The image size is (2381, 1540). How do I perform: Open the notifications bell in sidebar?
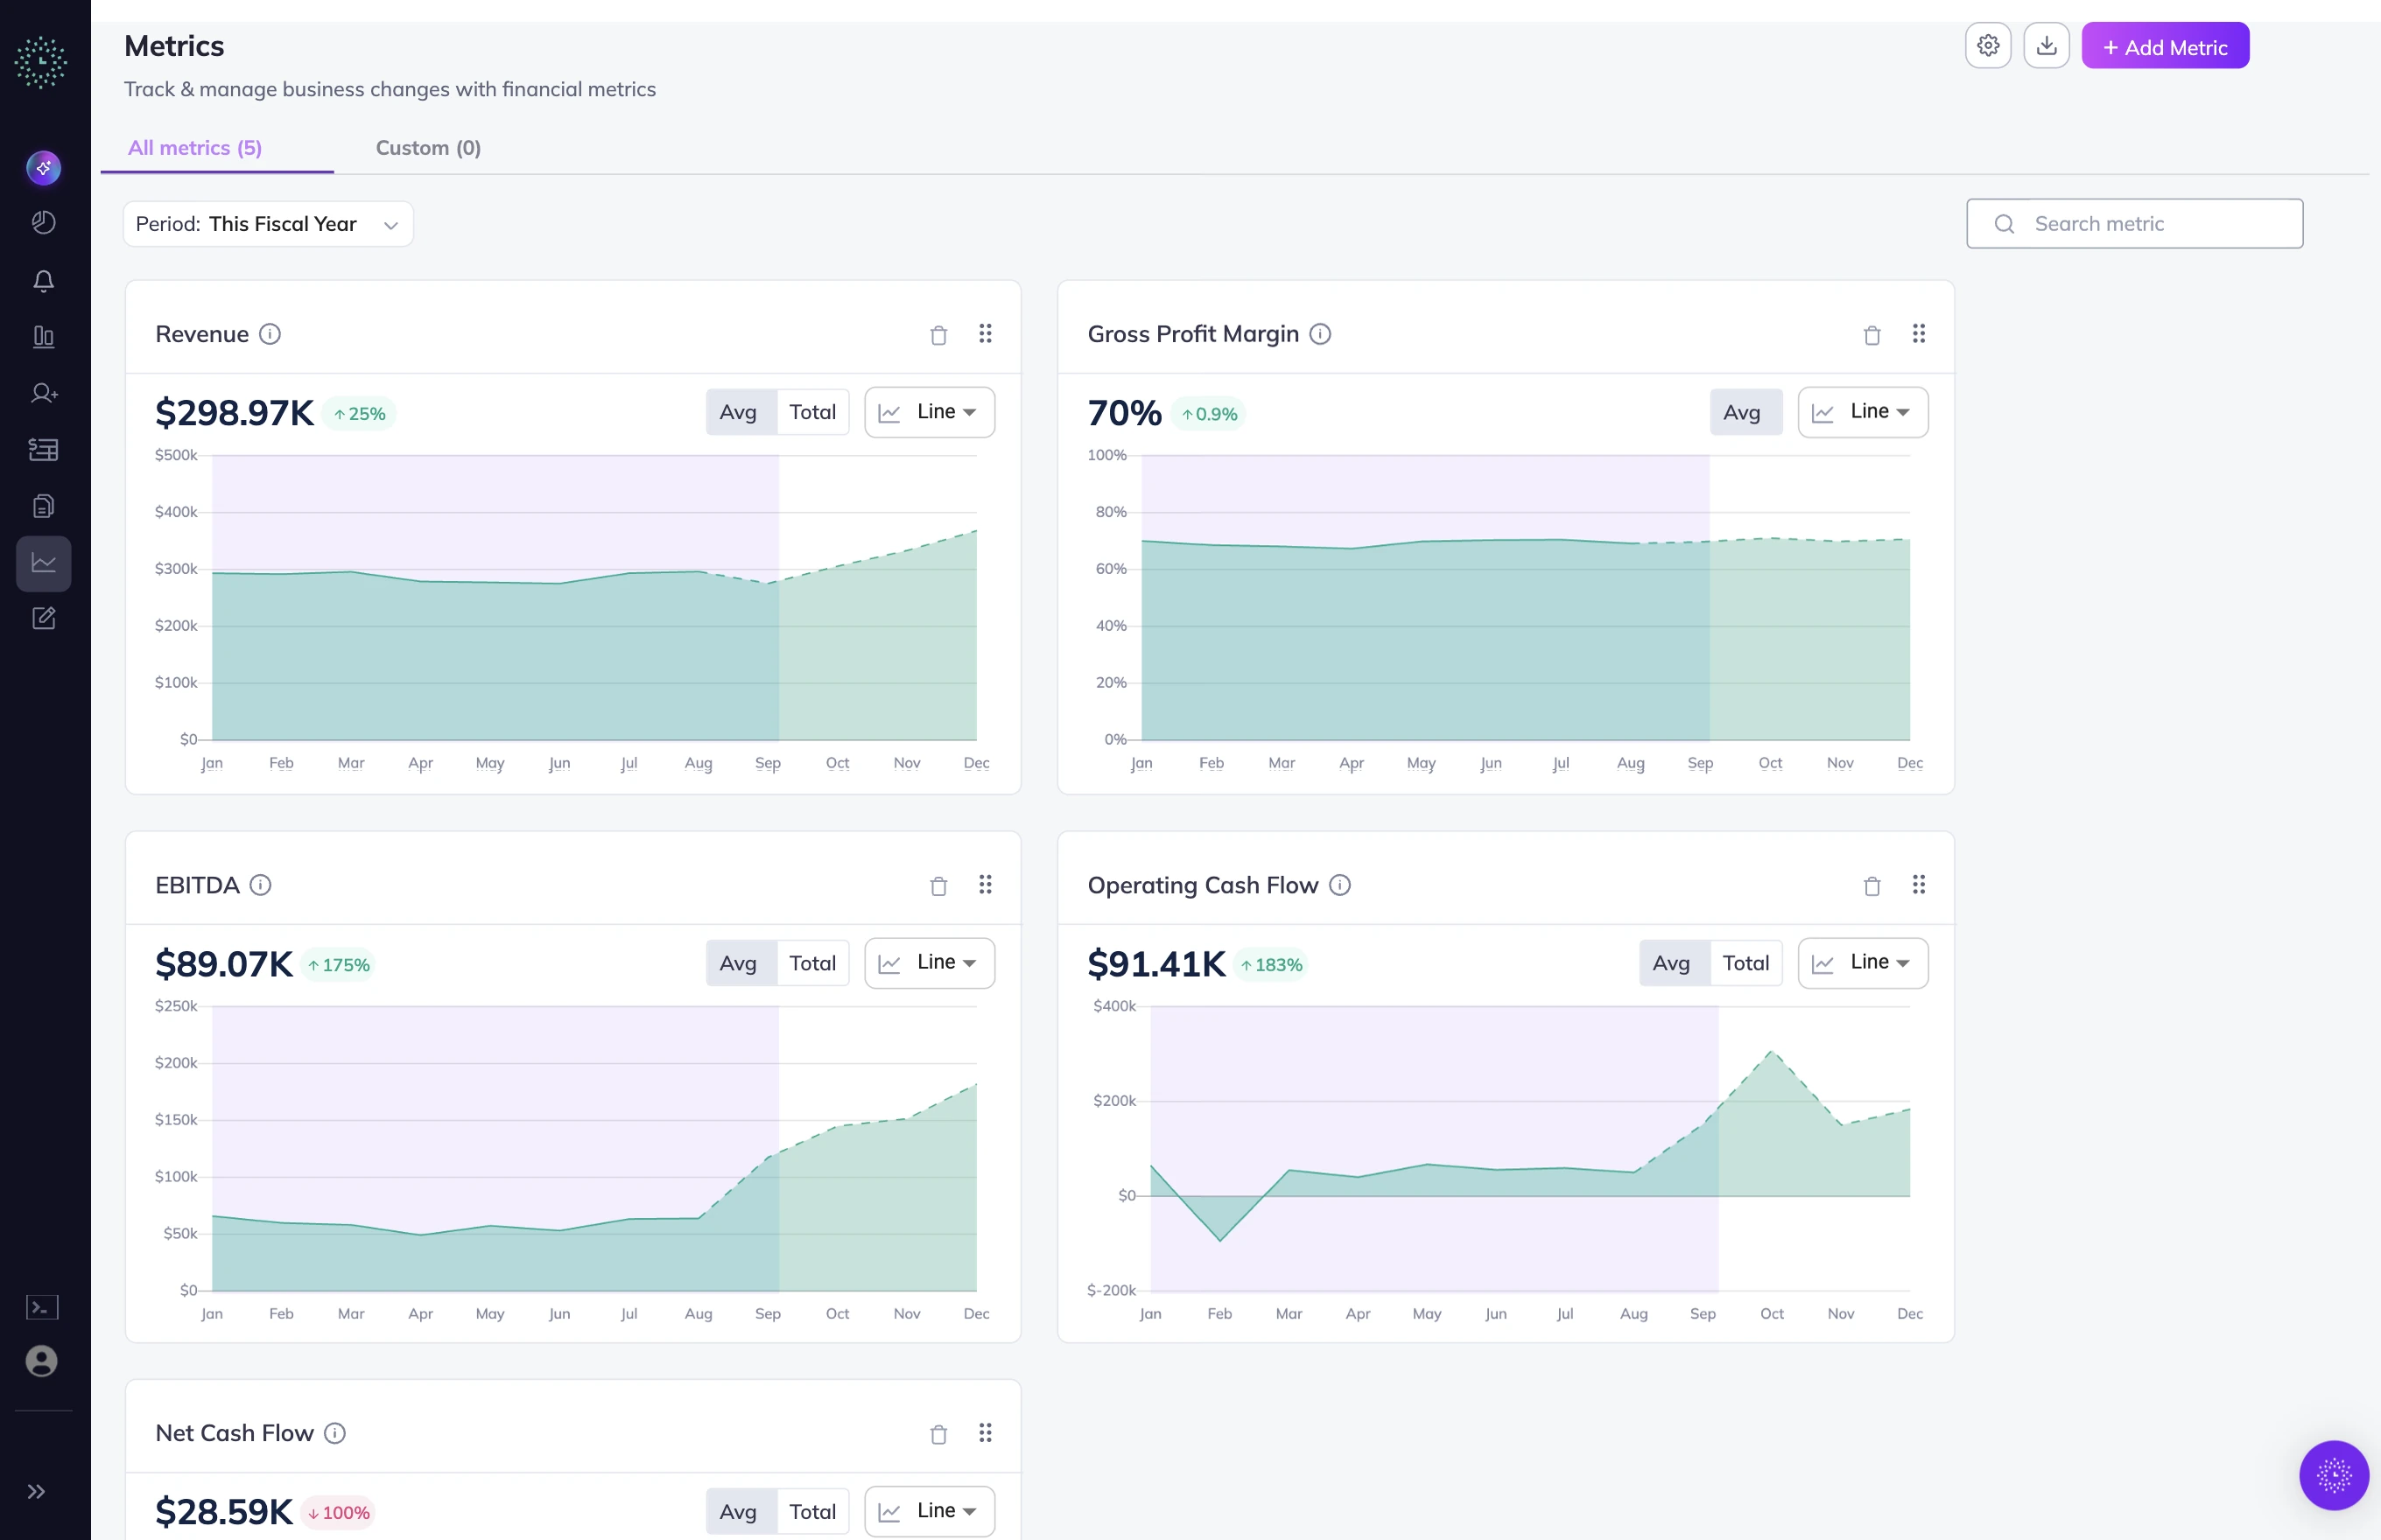(43, 281)
